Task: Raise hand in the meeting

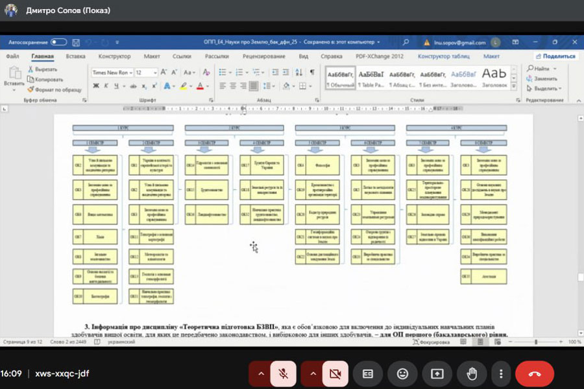Action: 472,373
